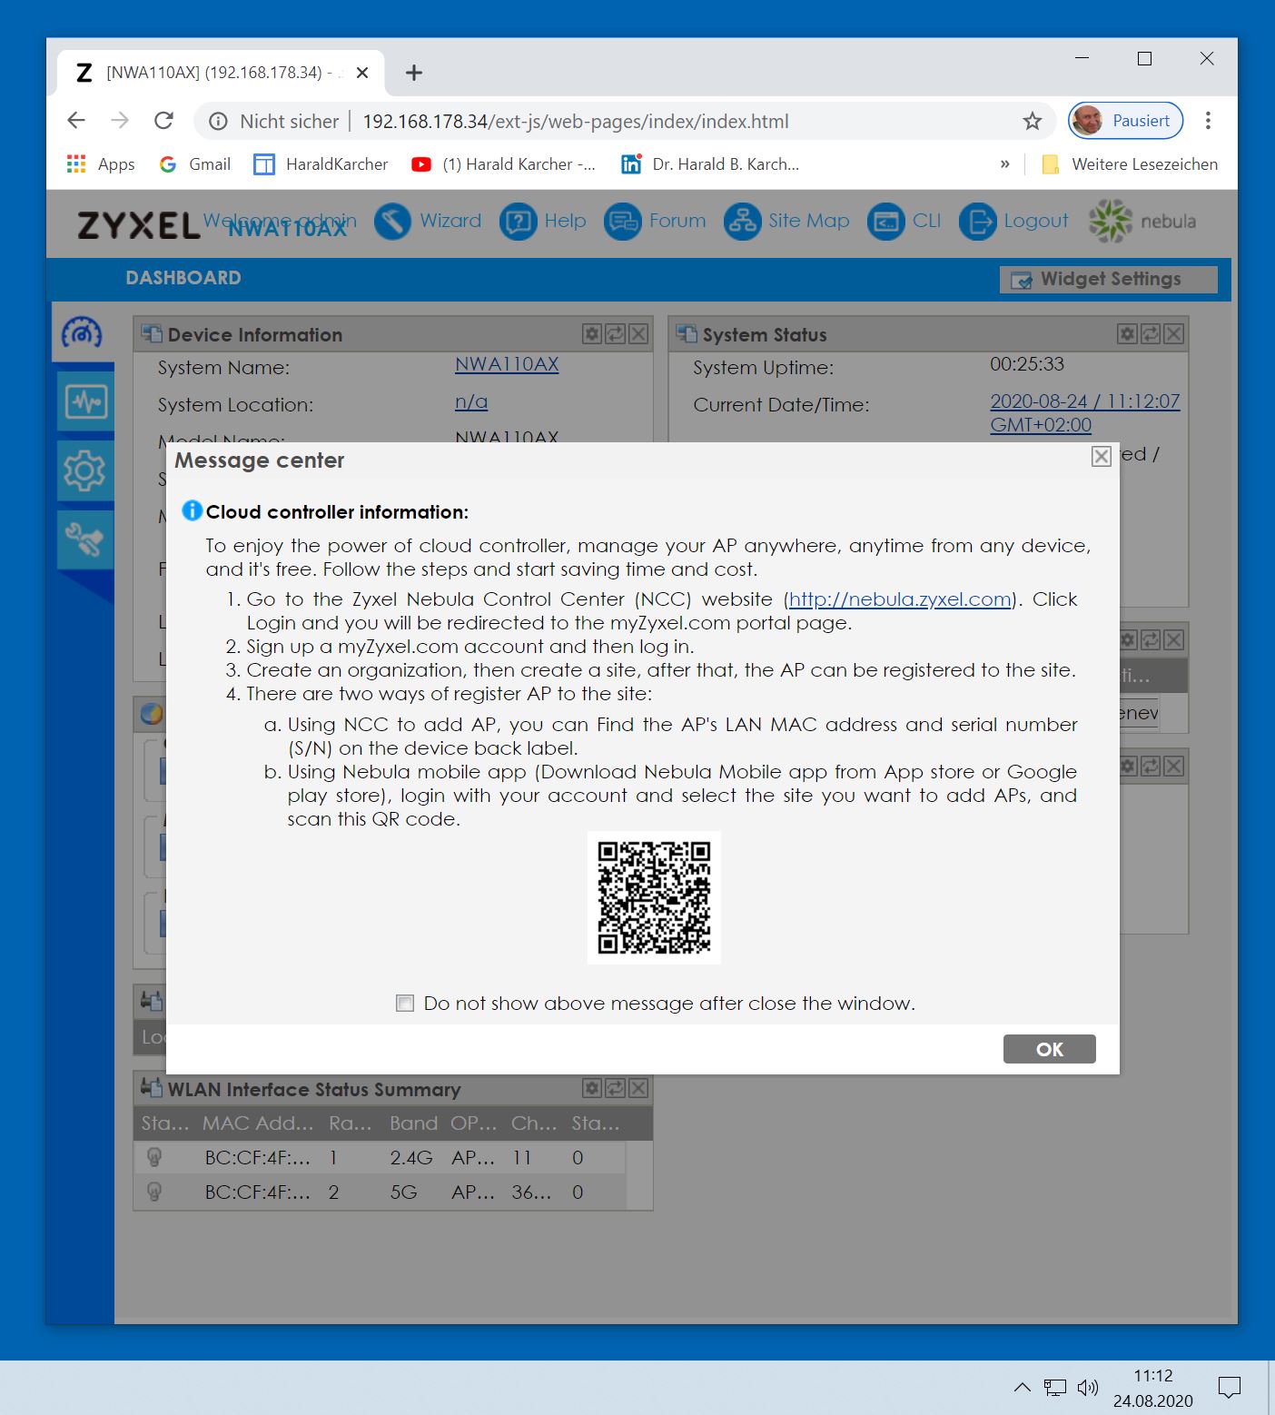The image size is (1275, 1415).
Task: Open the Forum icon
Action: click(x=623, y=221)
